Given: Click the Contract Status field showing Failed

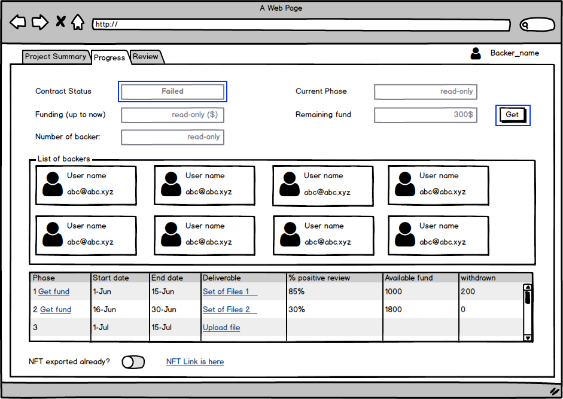Looking at the screenshot, I should [172, 91].
